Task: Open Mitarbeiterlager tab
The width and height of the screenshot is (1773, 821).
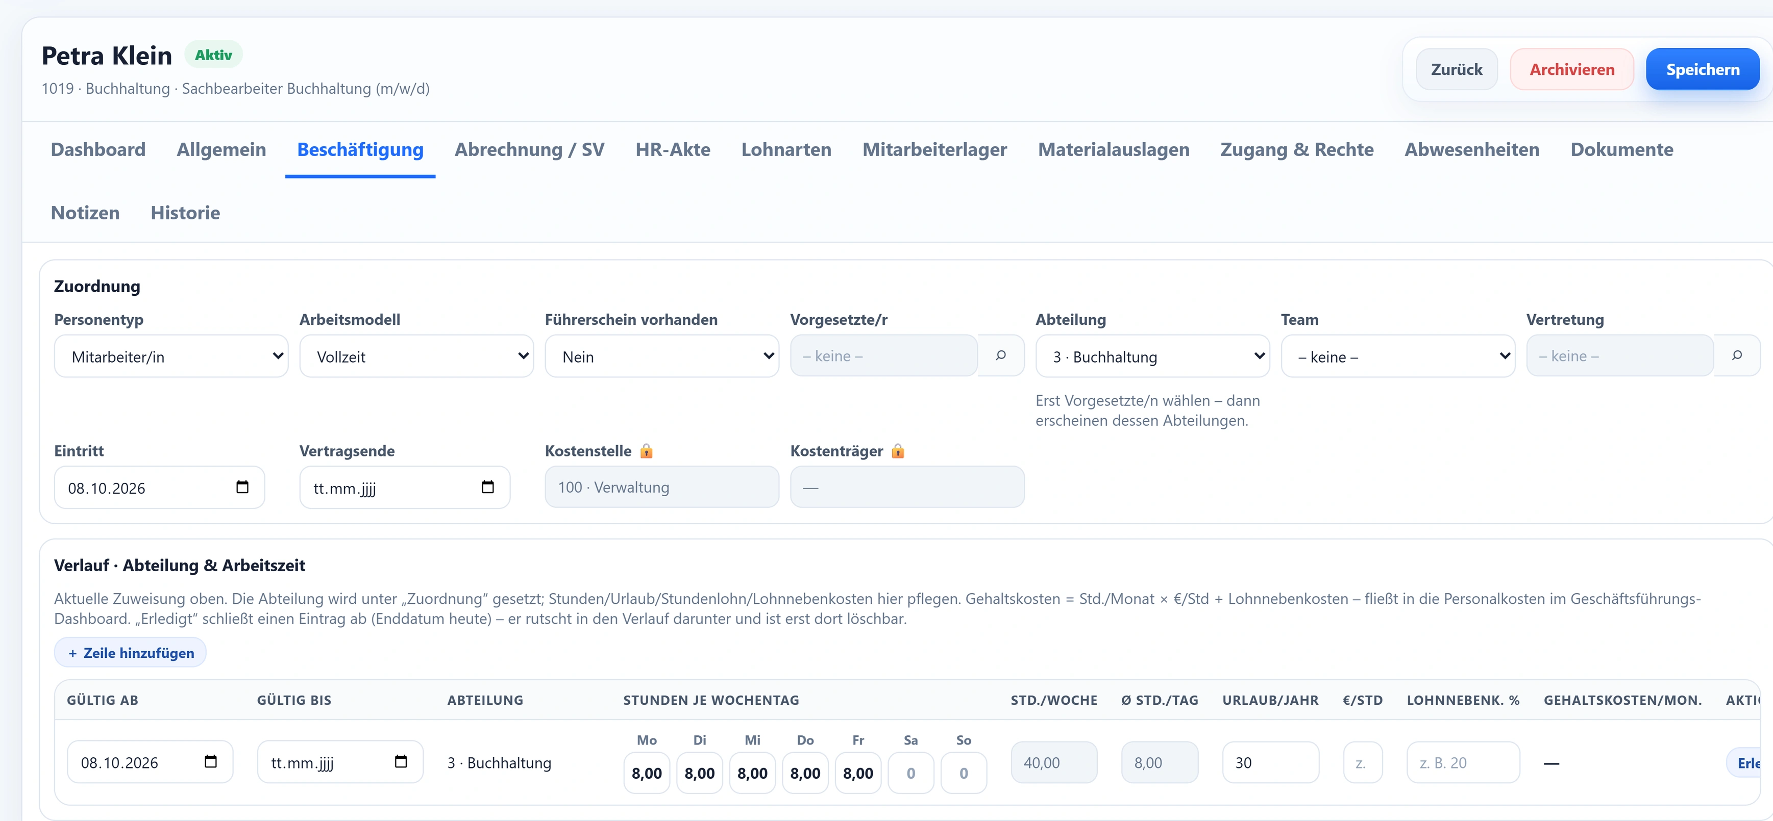Action: click(x=934, y=150)
